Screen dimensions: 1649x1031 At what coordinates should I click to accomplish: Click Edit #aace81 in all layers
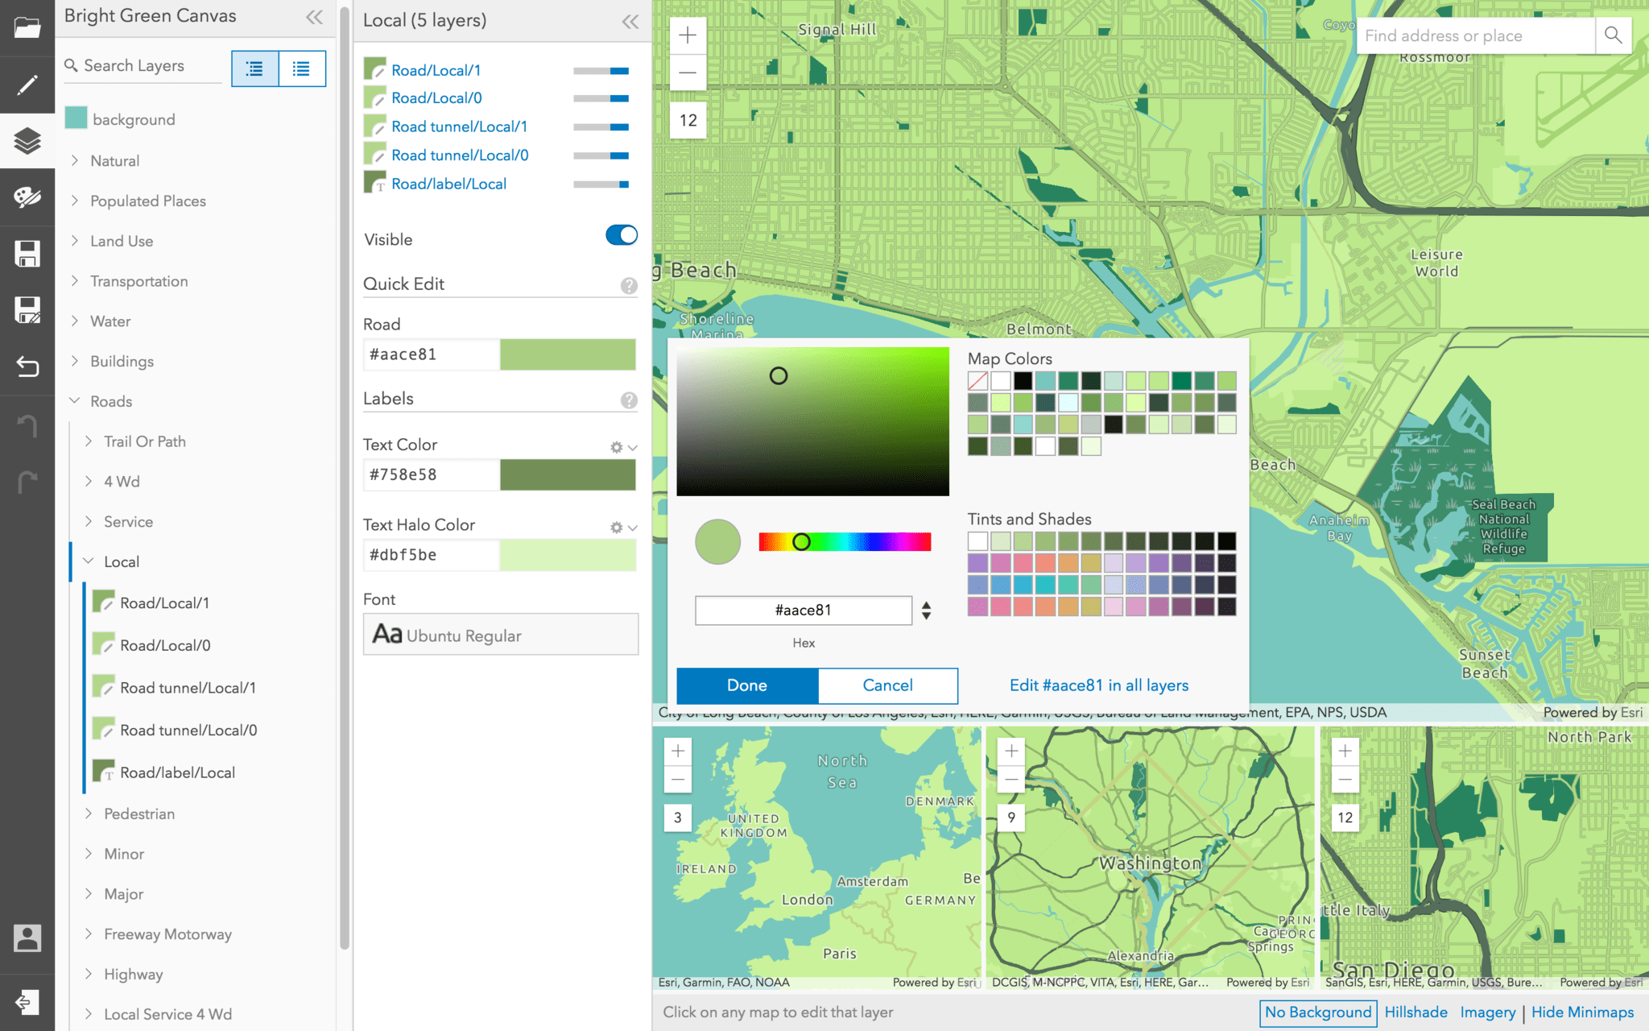[1098, 685]
